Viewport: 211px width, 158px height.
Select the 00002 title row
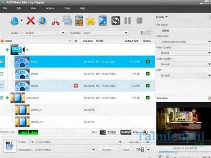click(x=77, y=86)
